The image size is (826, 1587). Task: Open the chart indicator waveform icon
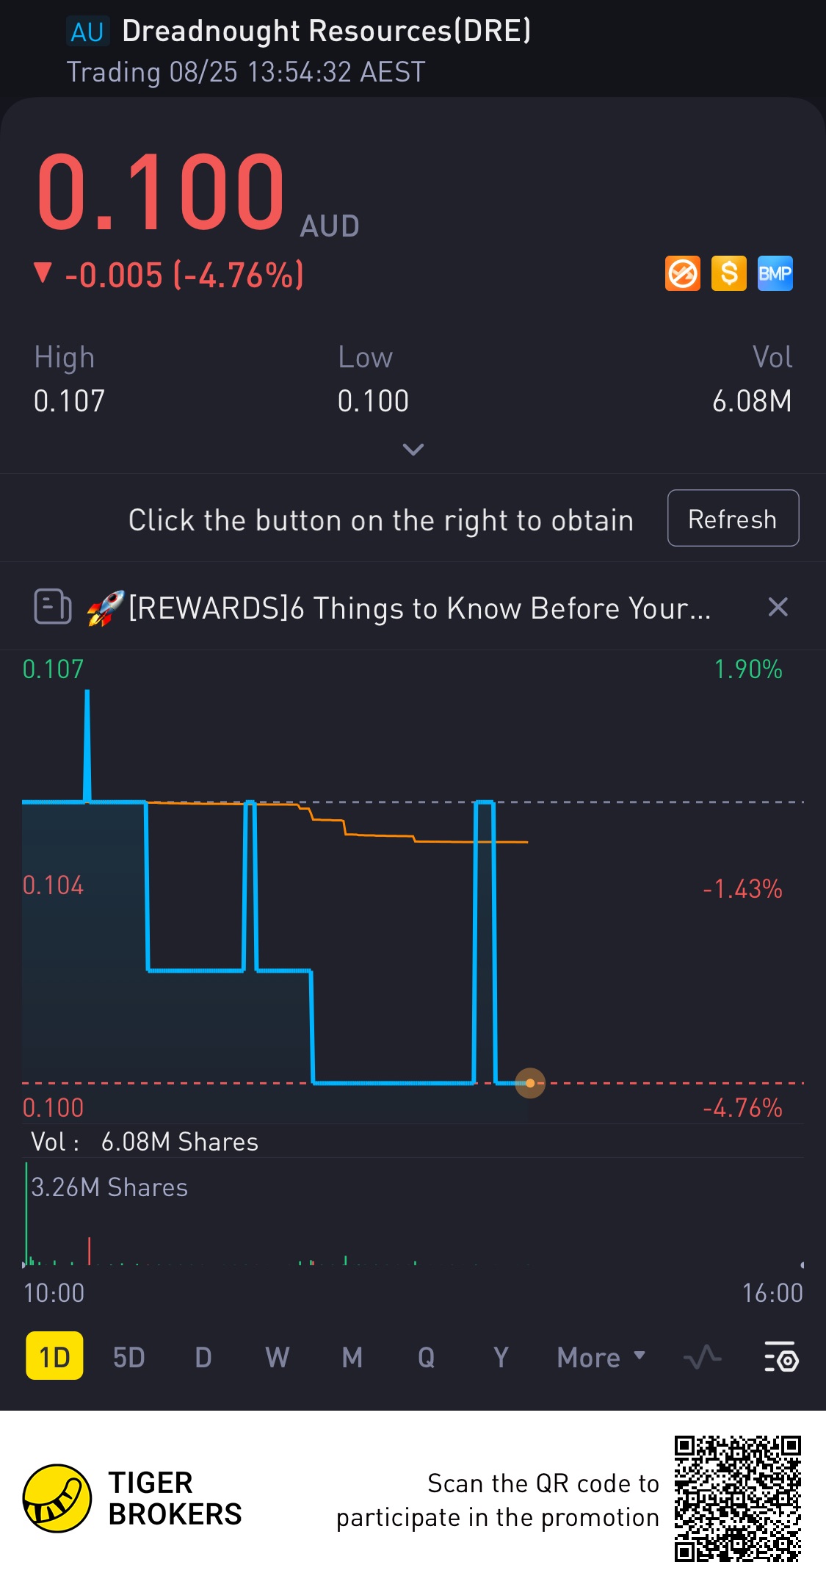[x=703, y=1356]
